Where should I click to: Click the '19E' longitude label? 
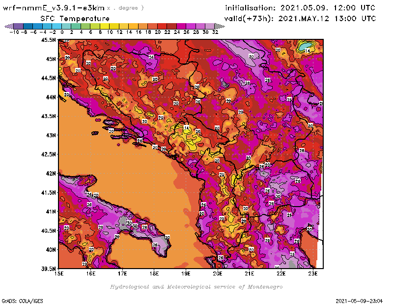pos(186,274)
